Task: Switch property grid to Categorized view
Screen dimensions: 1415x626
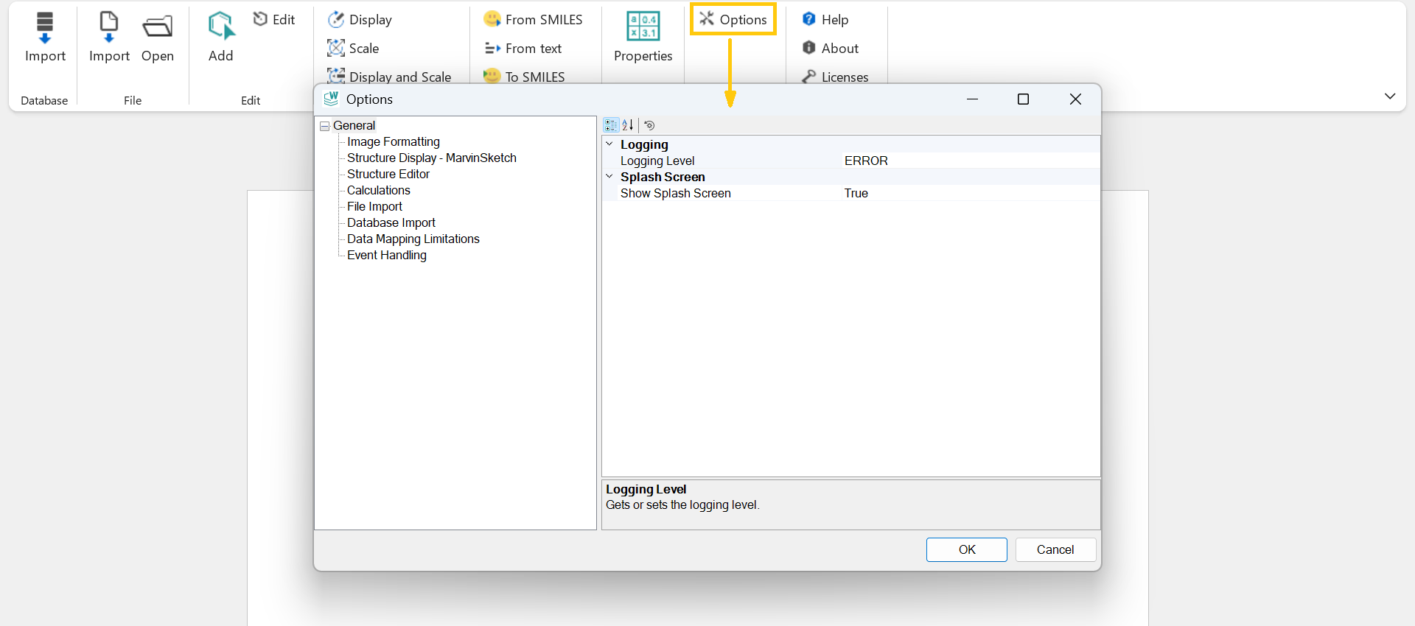Action: tap(611, 125)
